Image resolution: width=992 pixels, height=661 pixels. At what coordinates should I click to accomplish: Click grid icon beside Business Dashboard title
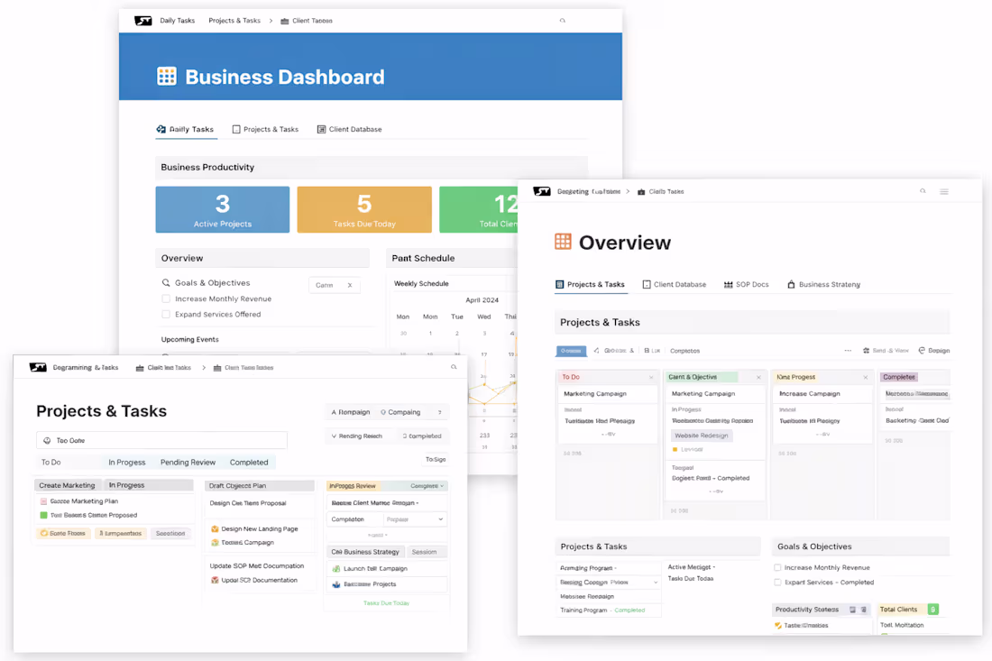(x=167, y=77)
